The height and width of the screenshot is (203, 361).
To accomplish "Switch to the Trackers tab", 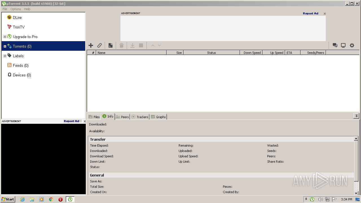I will [140, 117].
